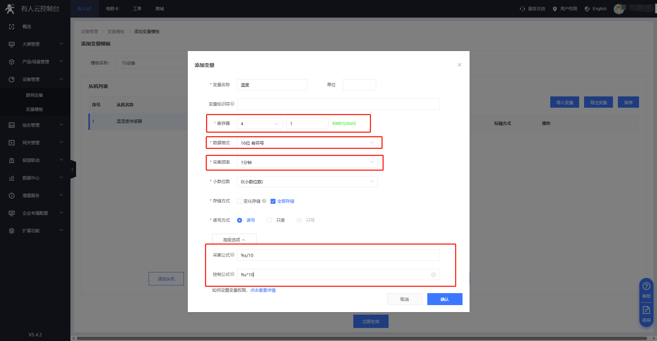Screen dimensions: 657x341
Task: Open the 点击查看详情 link
Action: [263, 290]
